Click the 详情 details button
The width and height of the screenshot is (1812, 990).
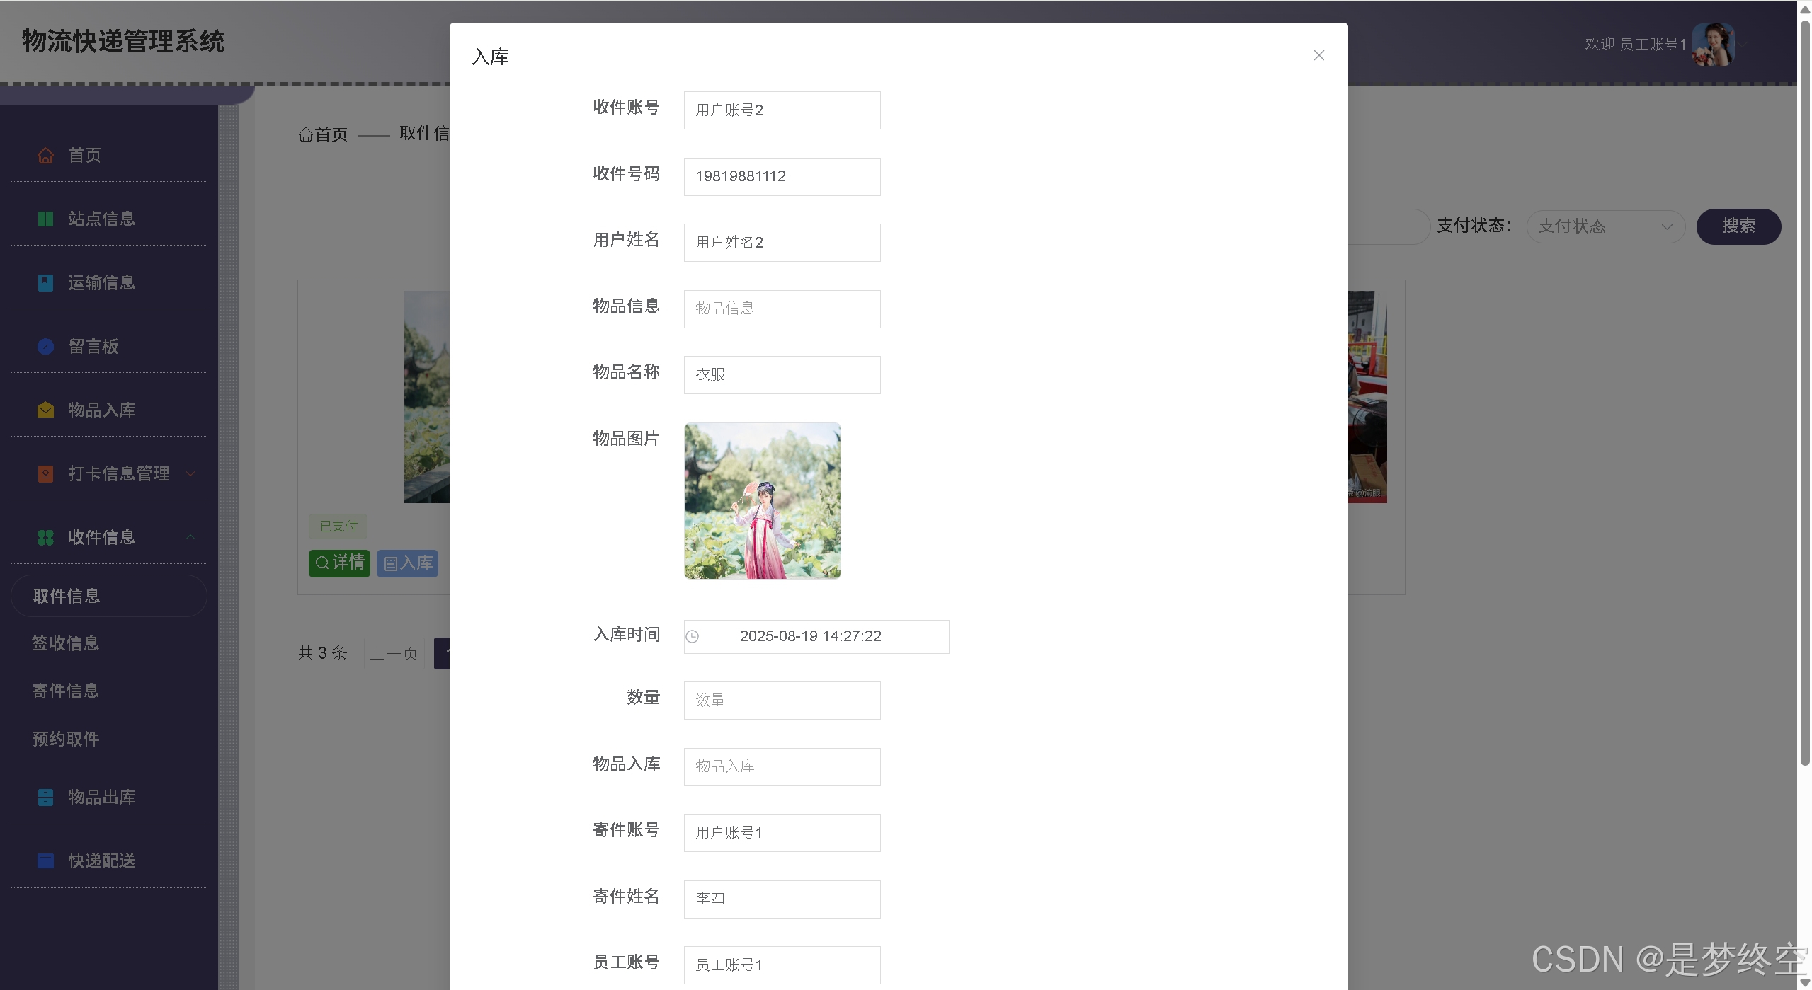pos(339,563)
